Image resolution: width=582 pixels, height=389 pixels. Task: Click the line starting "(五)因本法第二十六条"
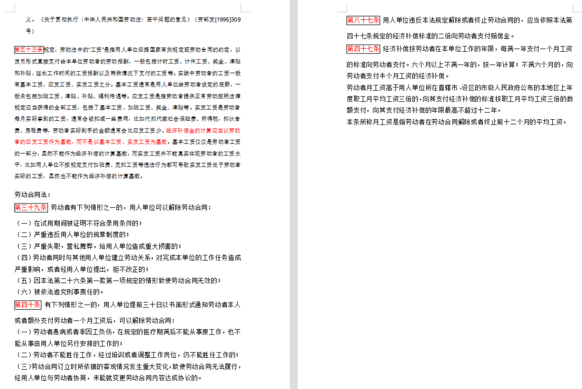117,281
